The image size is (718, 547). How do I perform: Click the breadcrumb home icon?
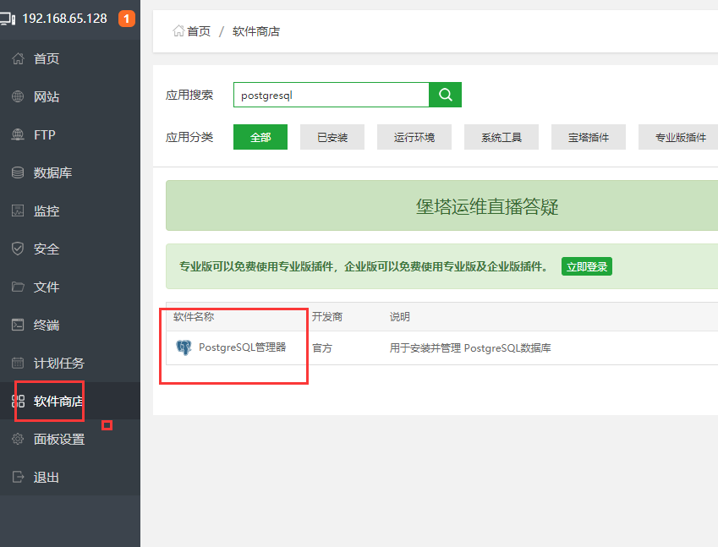(178, 30)
